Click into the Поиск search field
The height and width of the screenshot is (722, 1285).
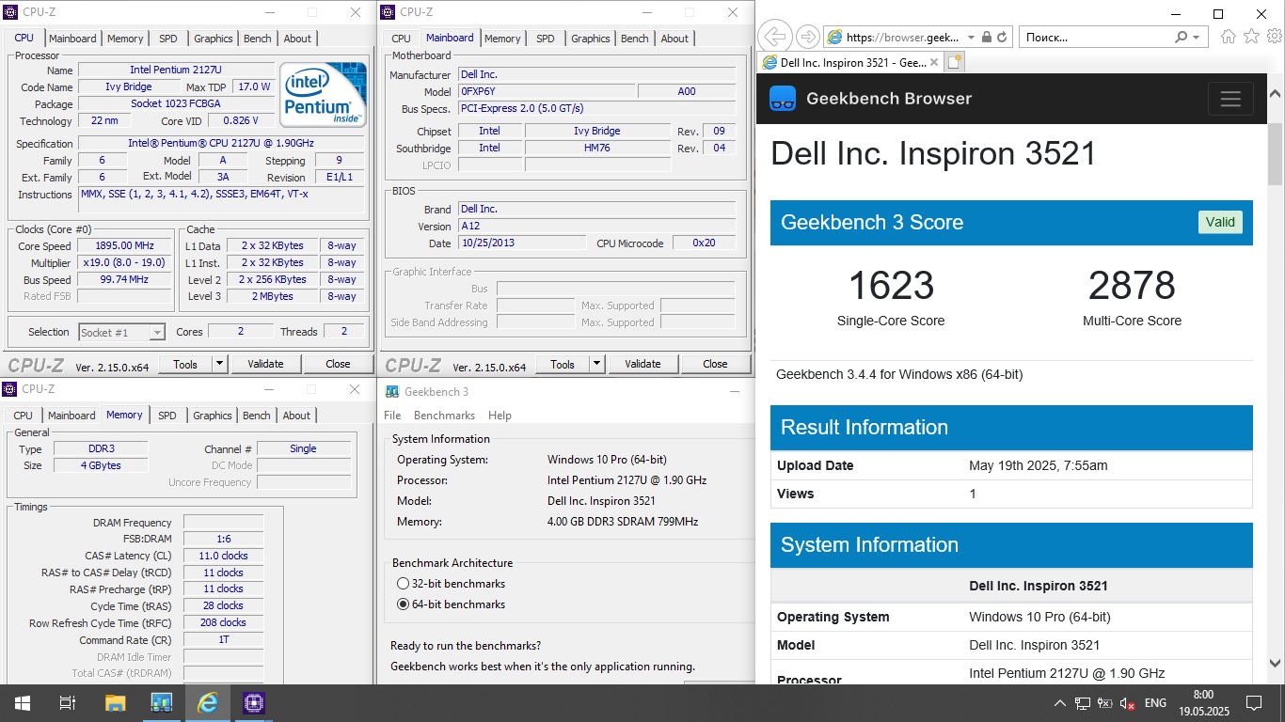pyautogui.click(x=1095, y=38)
